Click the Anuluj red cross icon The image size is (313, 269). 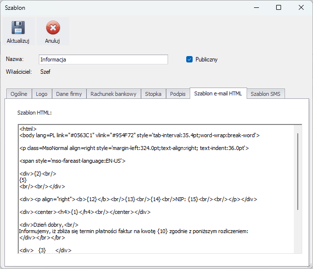click(x=53, y=28)
